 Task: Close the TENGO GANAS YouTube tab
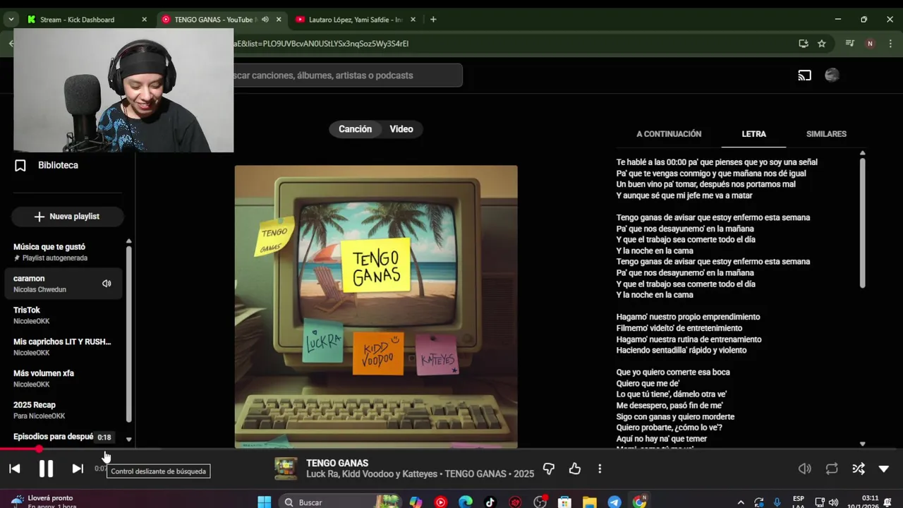click(x=279, y=20)
